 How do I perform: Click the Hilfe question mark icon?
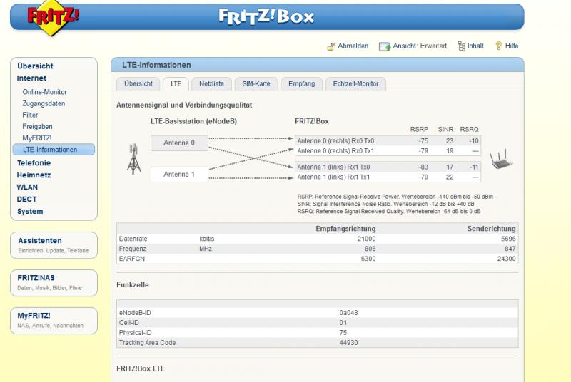pos(498,46)
